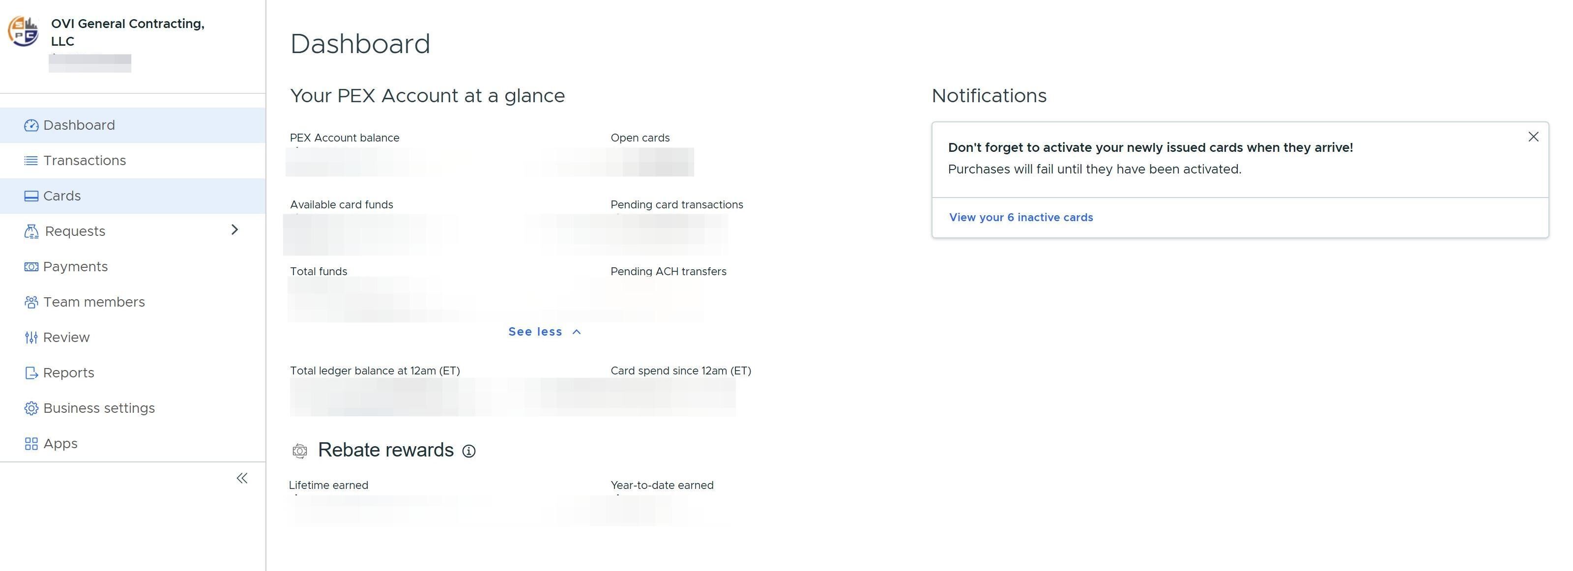Click the Dashboard gauge icon in sidebar
This screenshot has height=571, width=1573.
[31, 126]
